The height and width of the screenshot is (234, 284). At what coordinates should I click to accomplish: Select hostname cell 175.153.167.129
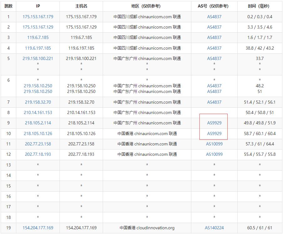pos(81,27)
